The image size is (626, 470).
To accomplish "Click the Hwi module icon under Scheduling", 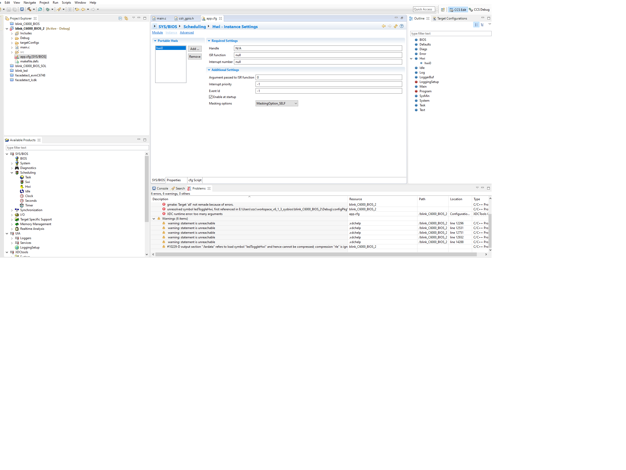I will pos(22,187).
